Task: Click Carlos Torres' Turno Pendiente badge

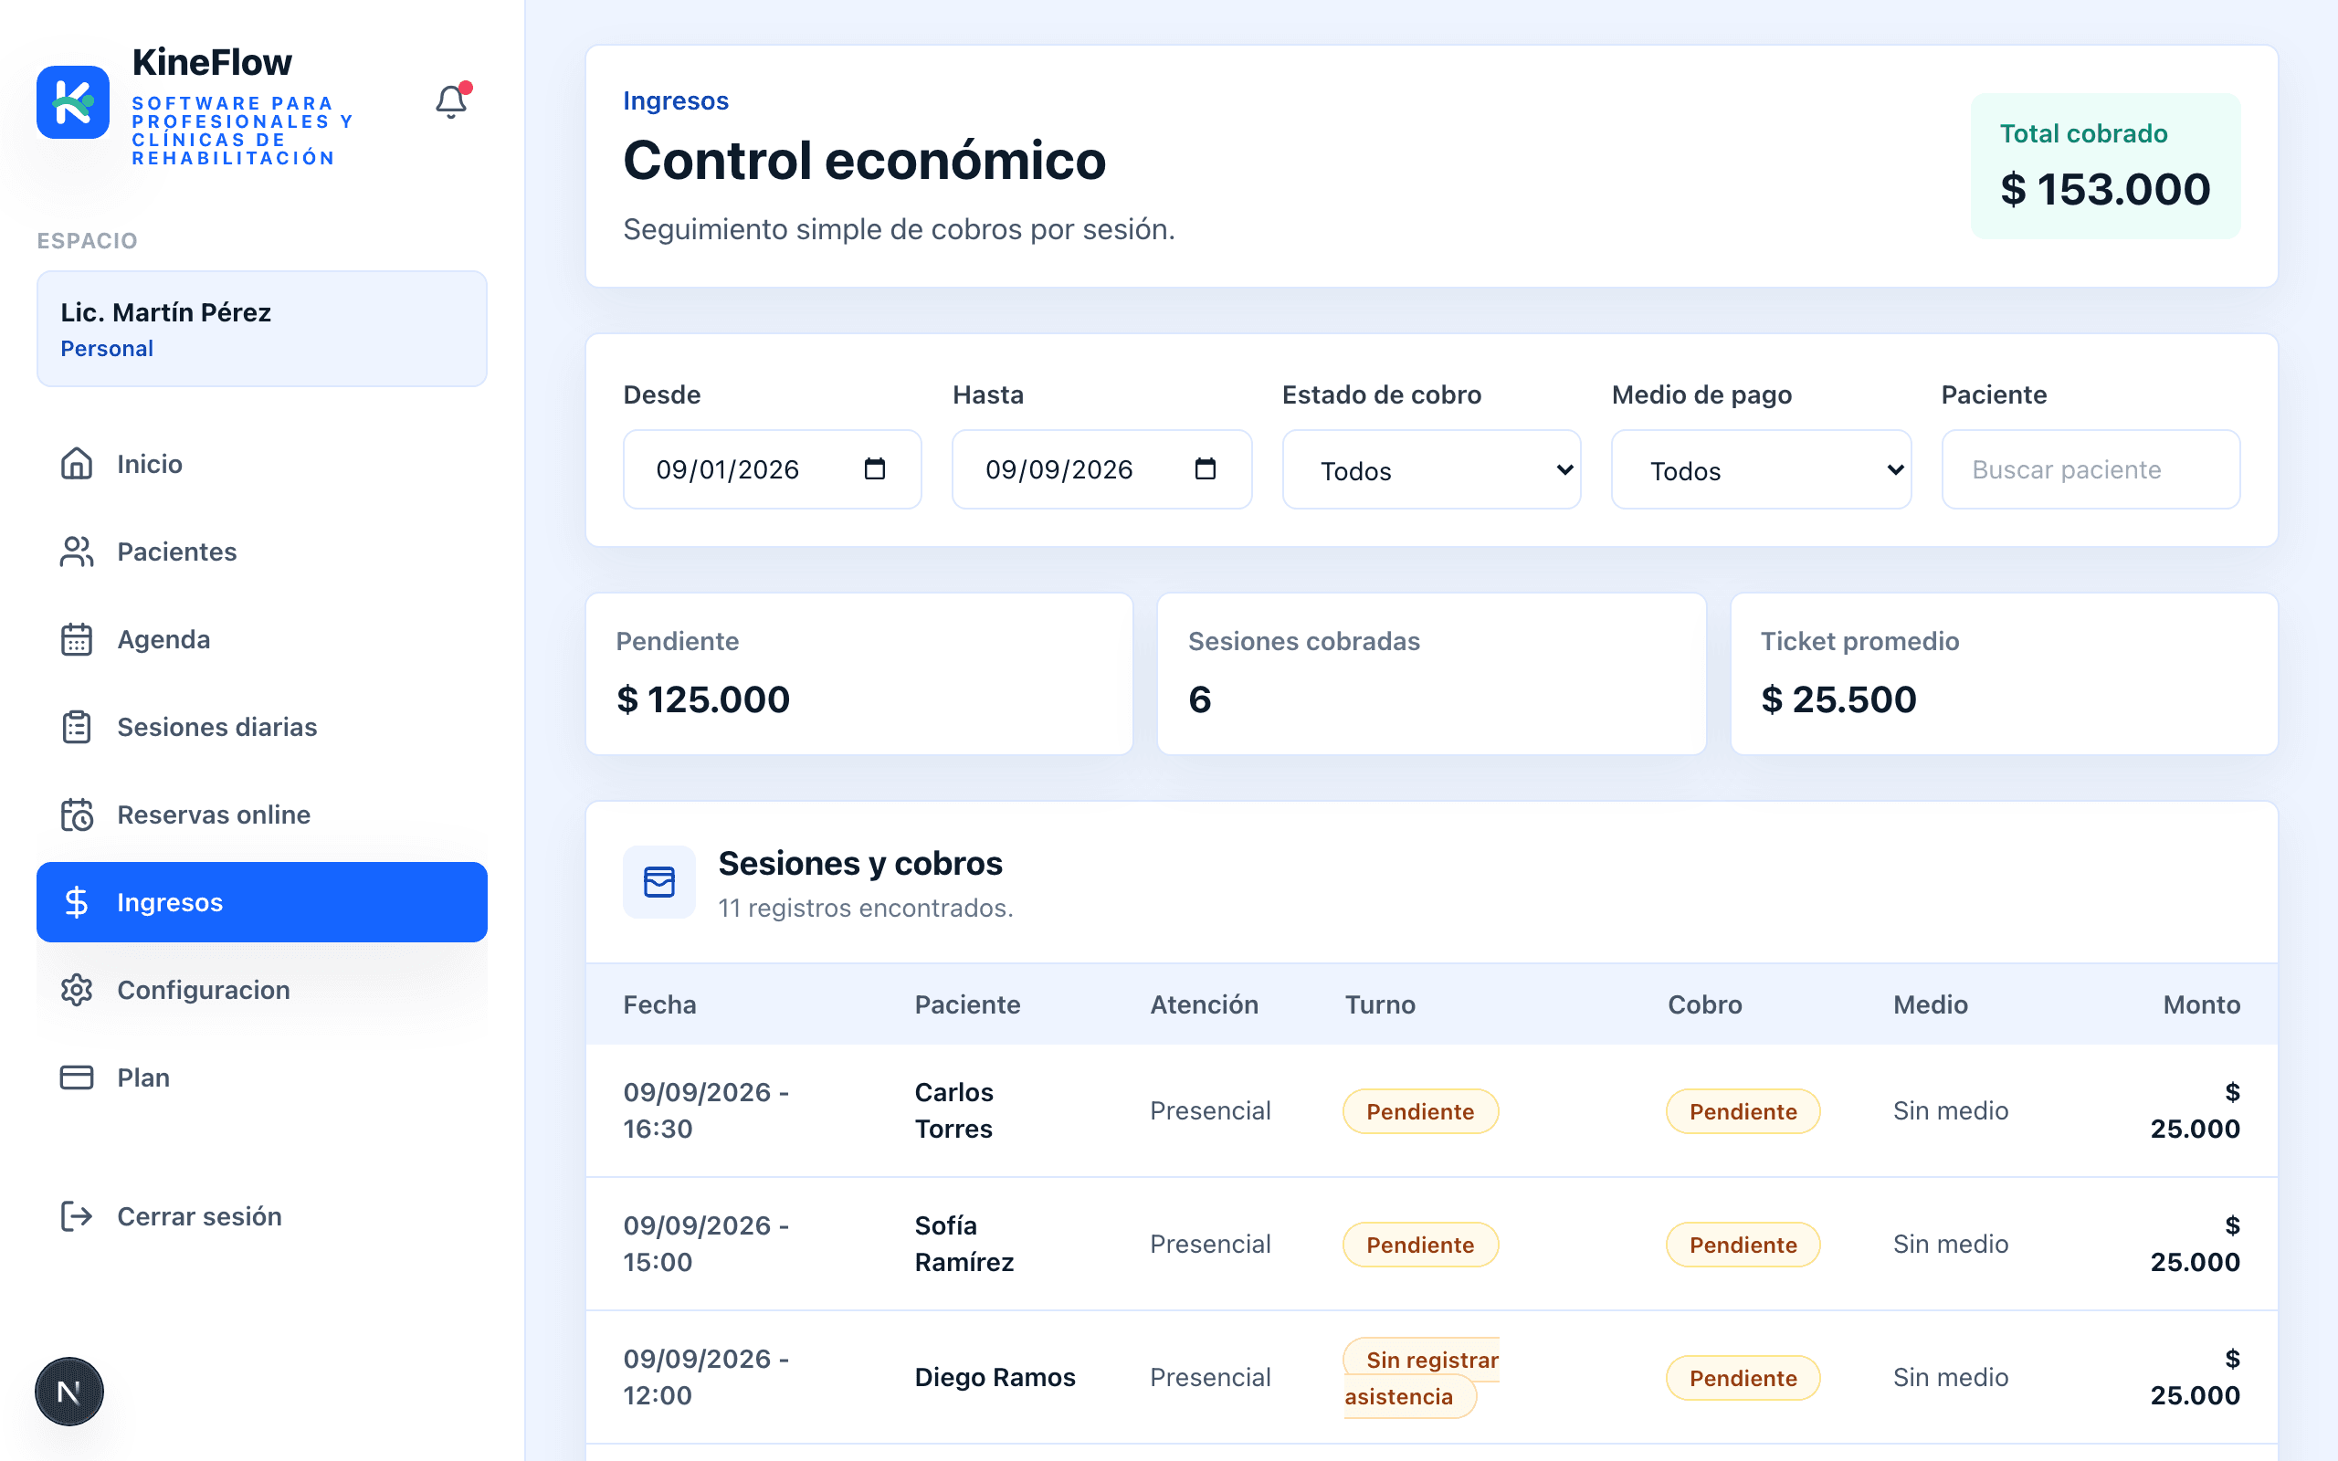Action: 1420,1111
